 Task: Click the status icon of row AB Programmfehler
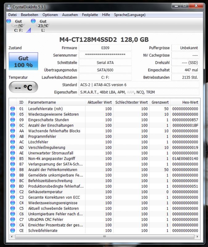[x=13, y=136]
